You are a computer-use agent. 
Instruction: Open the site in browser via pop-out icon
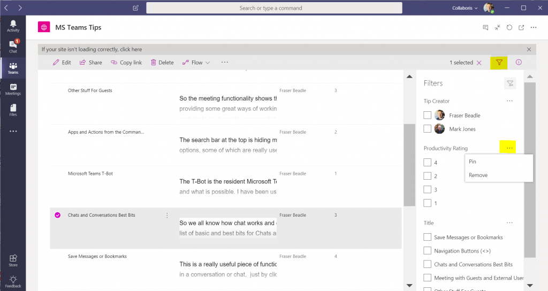click(521, 27)
